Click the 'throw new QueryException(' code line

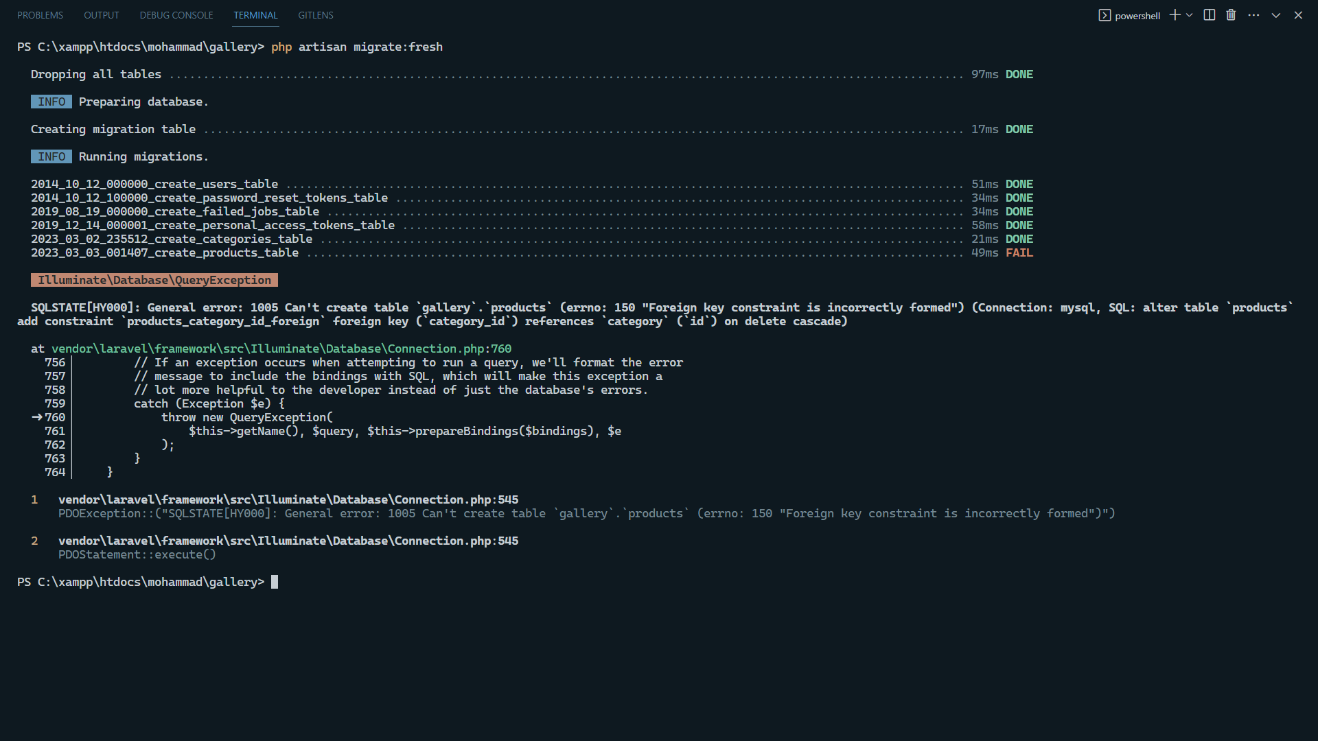pos(247,417)
